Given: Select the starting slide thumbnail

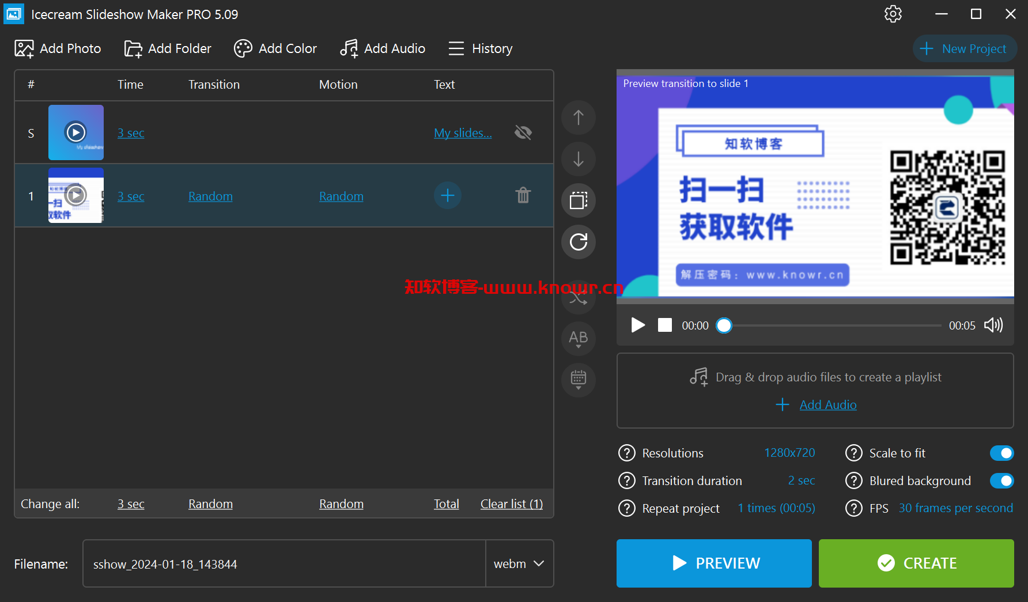Looking at the screenshot, I should (76, 132).
